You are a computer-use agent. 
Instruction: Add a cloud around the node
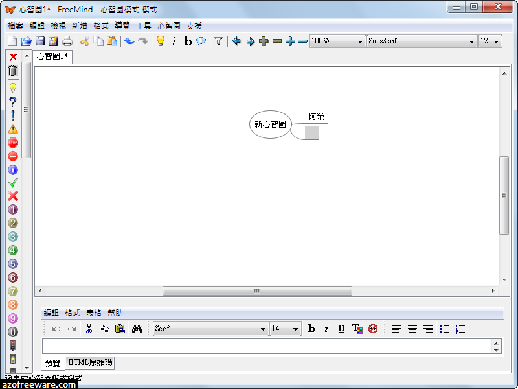pyautogui.click(x=201, y=40)
